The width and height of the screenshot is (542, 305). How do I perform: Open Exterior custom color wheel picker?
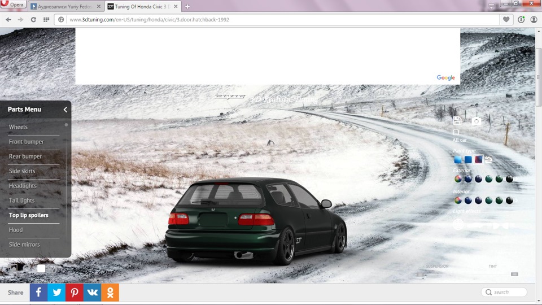(x=458, y=179)
